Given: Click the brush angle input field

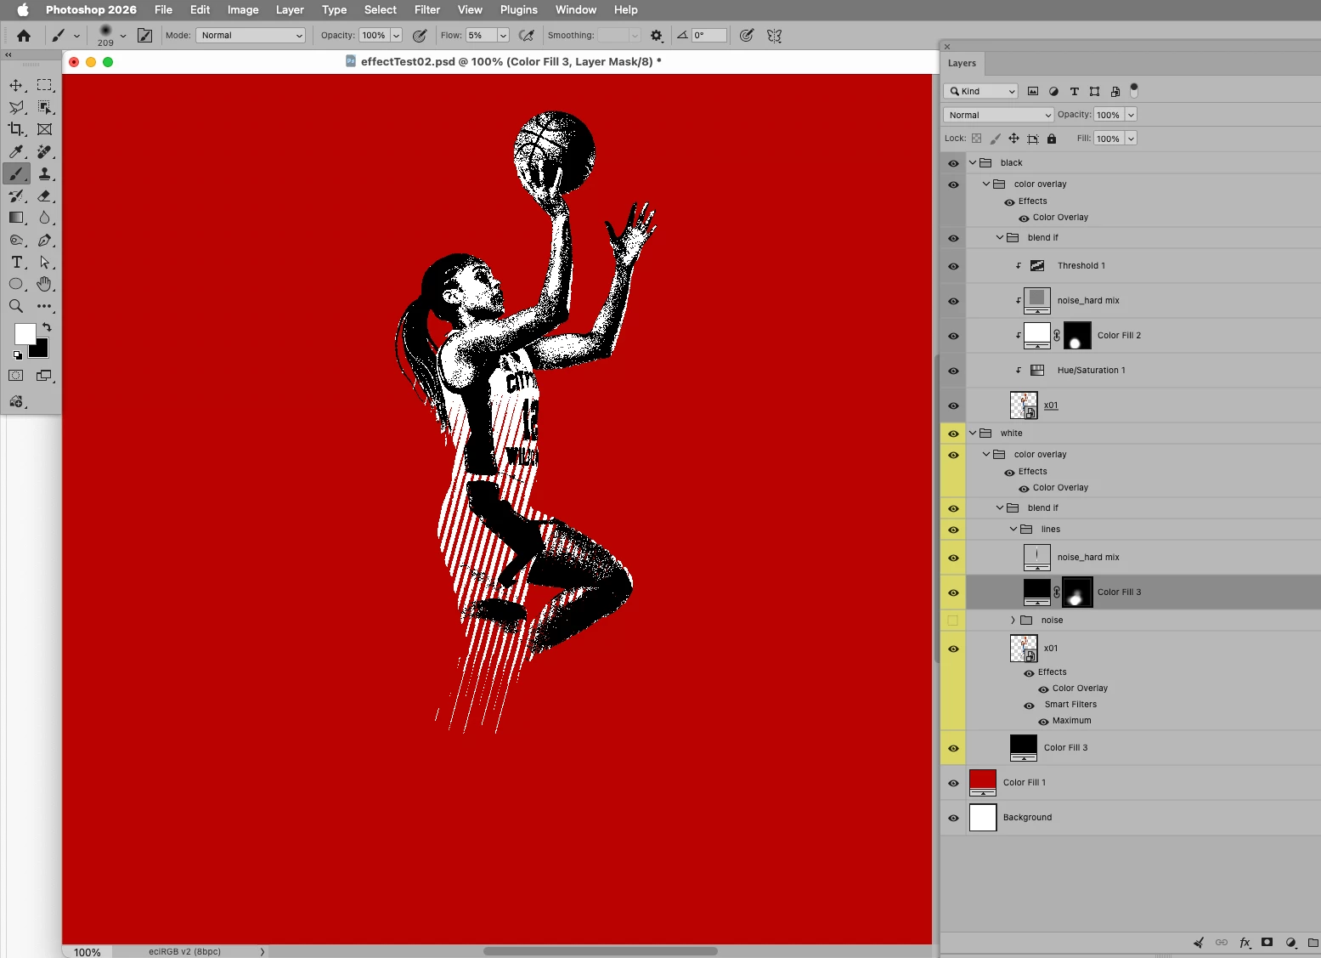Looking at the screenshot, I should pos(708,36).
